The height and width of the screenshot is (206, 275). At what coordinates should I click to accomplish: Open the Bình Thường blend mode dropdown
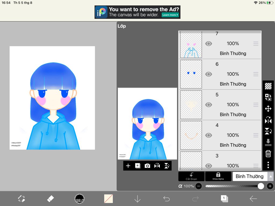click(250, 176)
